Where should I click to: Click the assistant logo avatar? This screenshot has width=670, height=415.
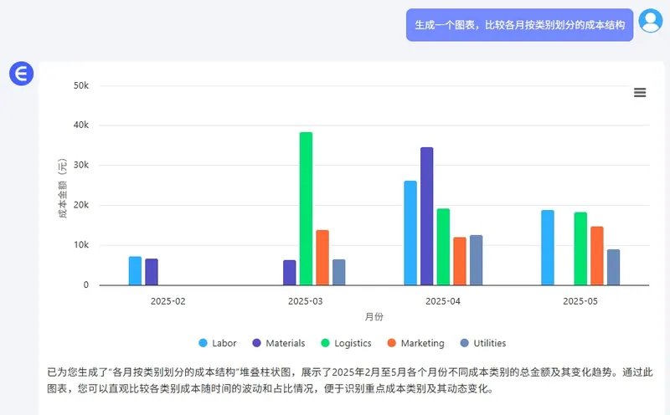coord(21,74)
